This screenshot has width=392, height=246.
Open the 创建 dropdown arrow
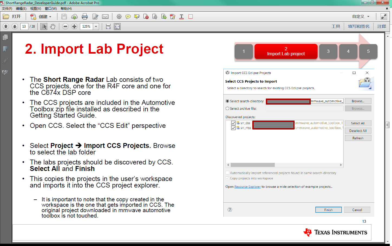[50, 17]
